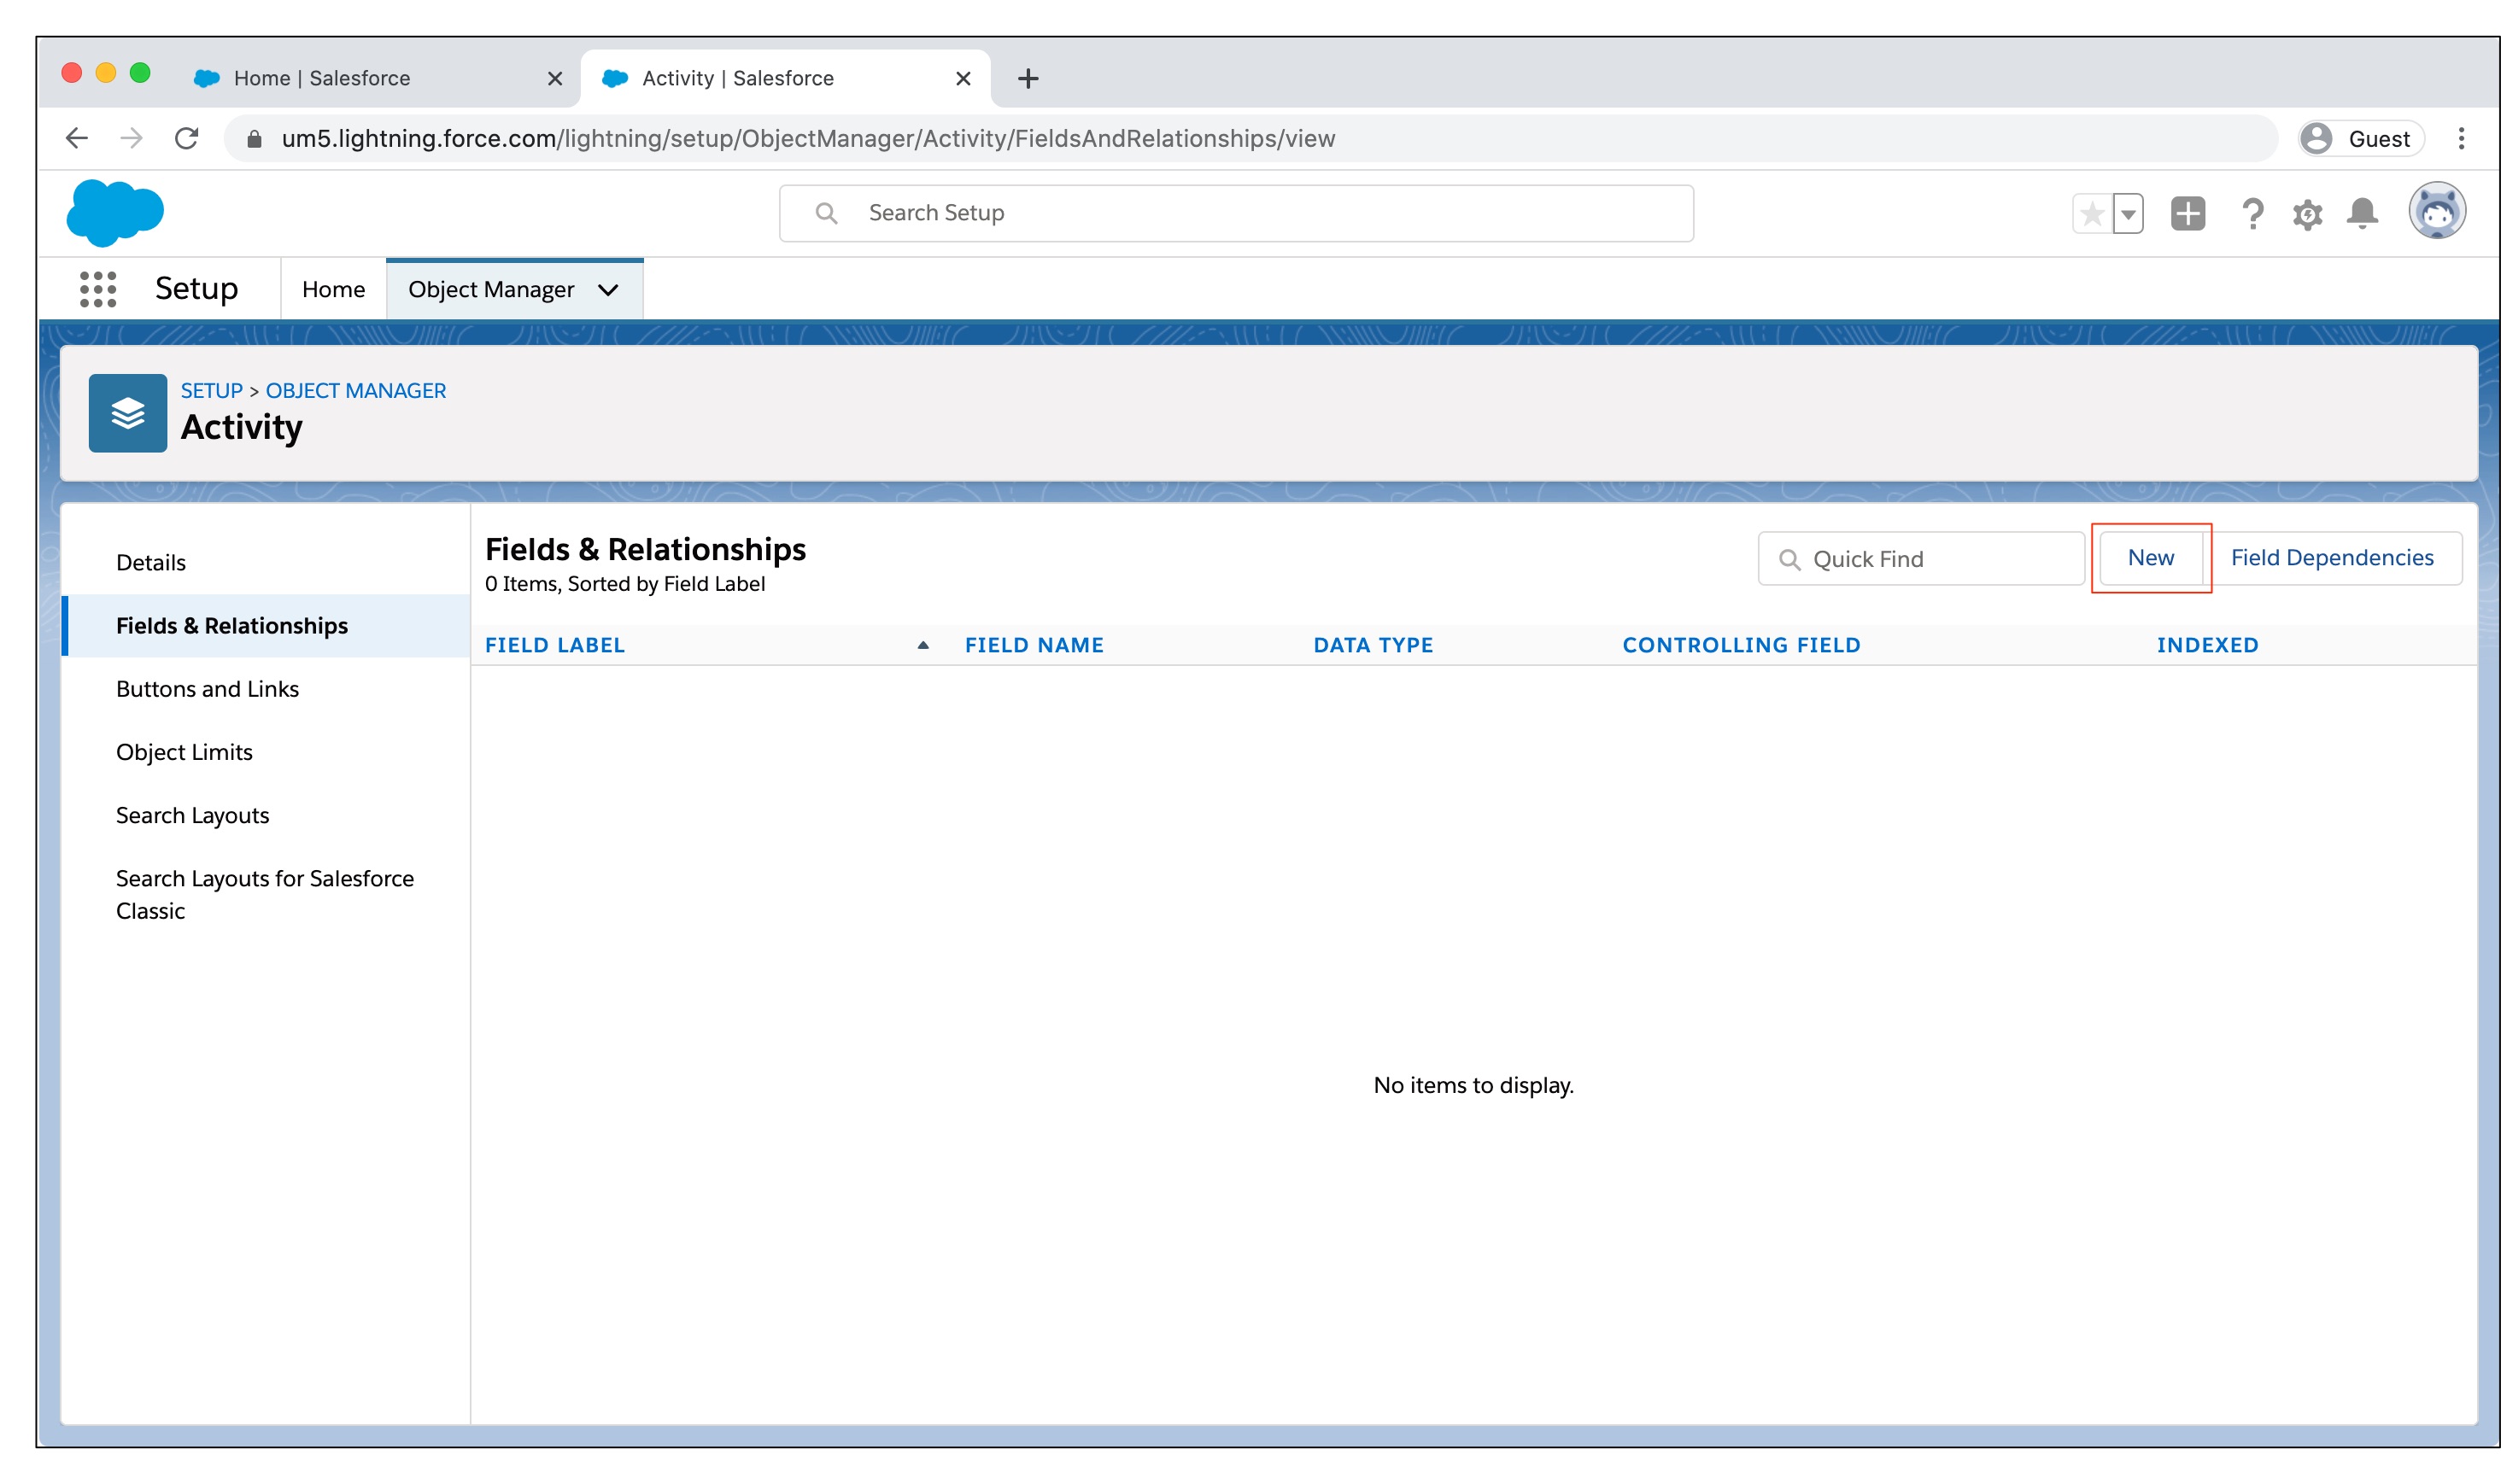
Task: Switch to the Home setup tab
Action: coord(333,290)
